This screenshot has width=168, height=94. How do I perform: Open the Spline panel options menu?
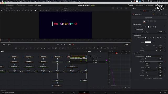point(129,51)
